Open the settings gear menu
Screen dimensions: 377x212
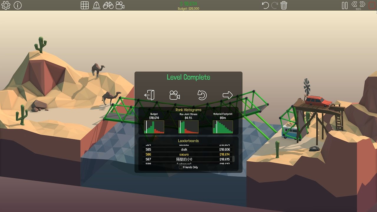pyautogui.click(x=6, y=5)
